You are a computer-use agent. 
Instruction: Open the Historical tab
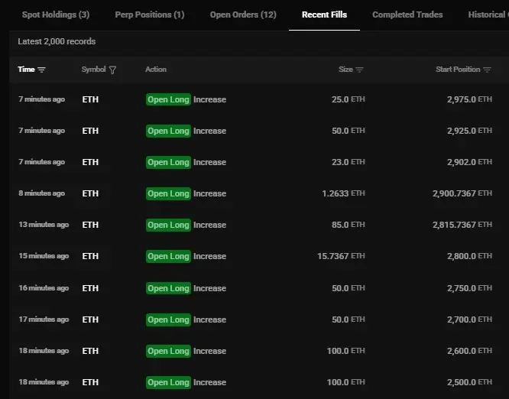488,15
